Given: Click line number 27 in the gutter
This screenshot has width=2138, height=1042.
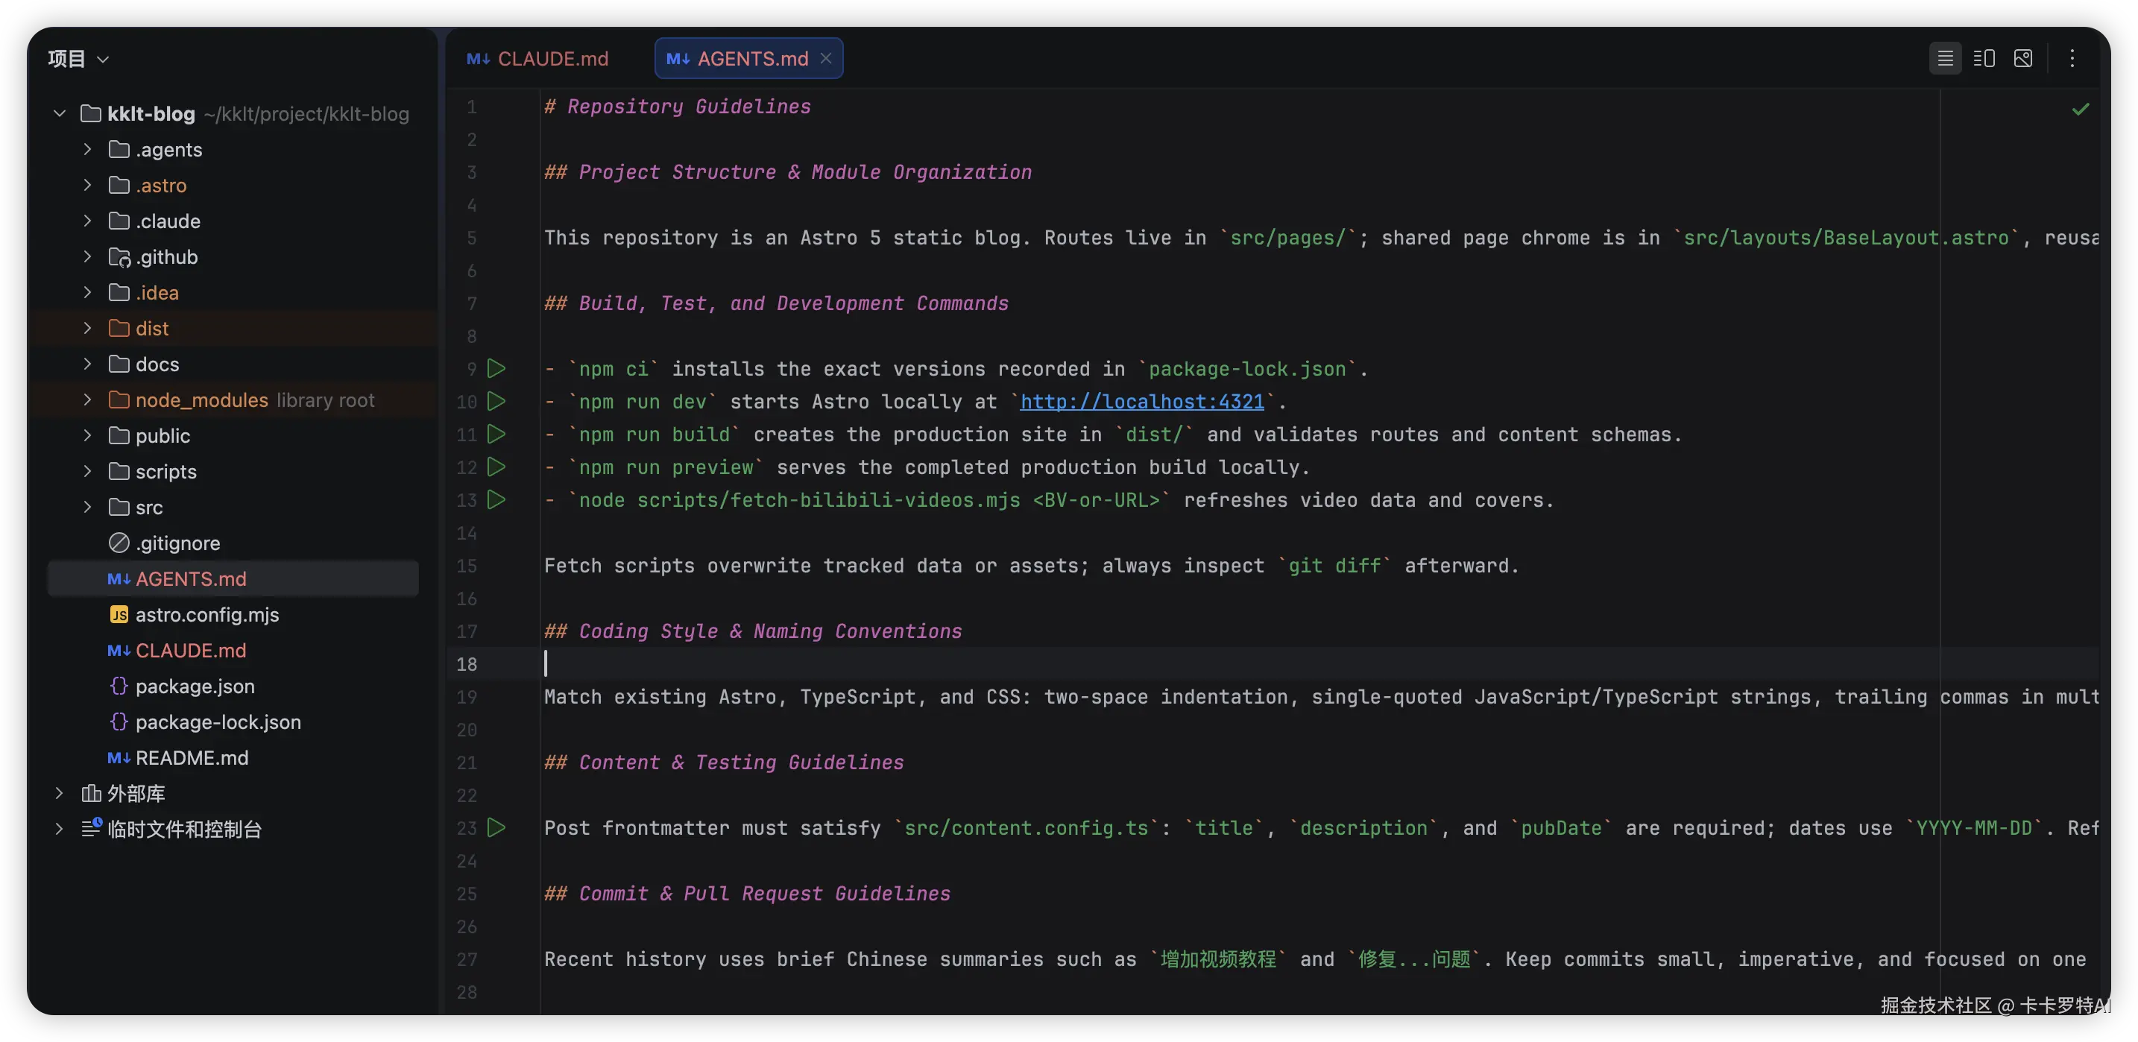Looking at the screenshot, I should coord(467,960).
